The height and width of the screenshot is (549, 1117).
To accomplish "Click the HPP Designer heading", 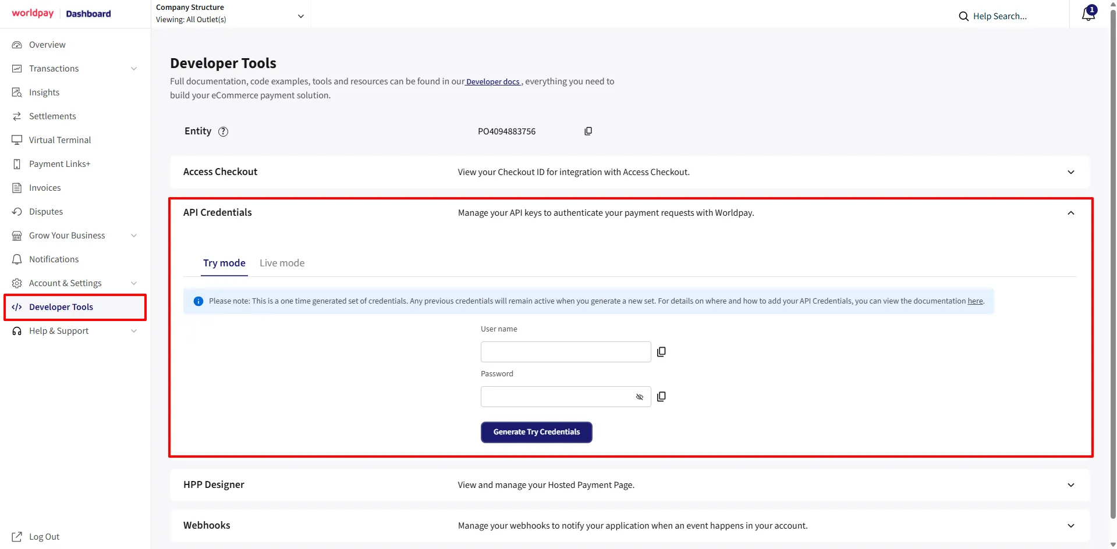I will tap(214, 485).
